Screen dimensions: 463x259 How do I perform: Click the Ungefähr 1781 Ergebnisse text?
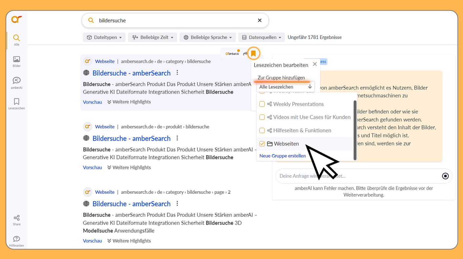(x=314, y=37)
